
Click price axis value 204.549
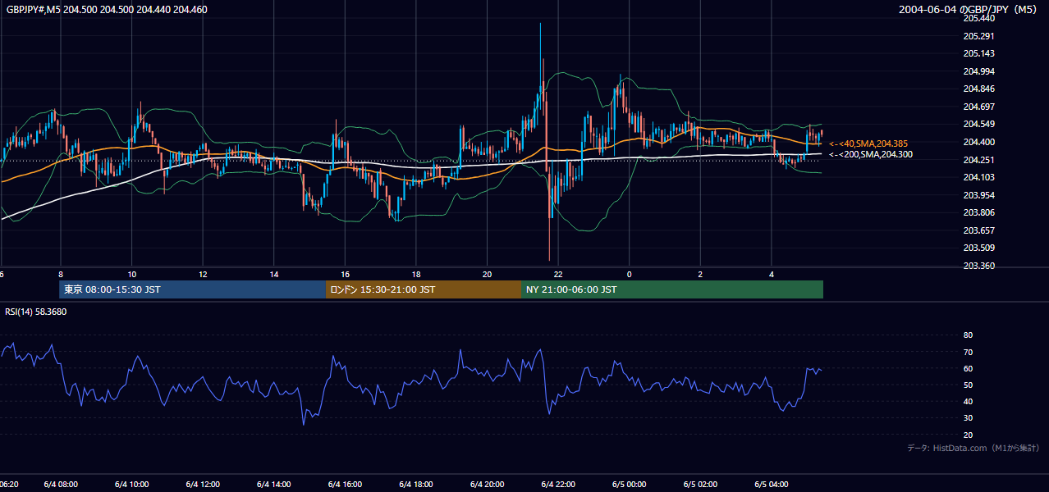979,124
